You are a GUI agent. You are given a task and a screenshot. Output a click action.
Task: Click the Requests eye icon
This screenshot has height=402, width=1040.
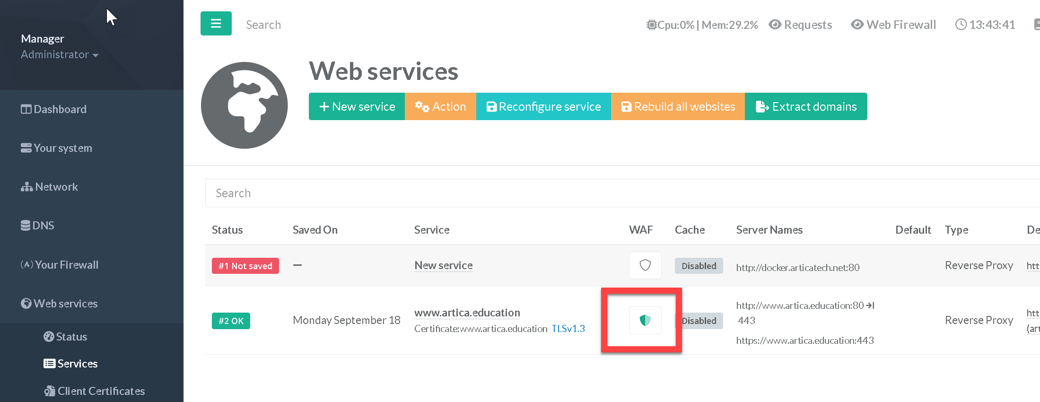click(x=775, y=25)
